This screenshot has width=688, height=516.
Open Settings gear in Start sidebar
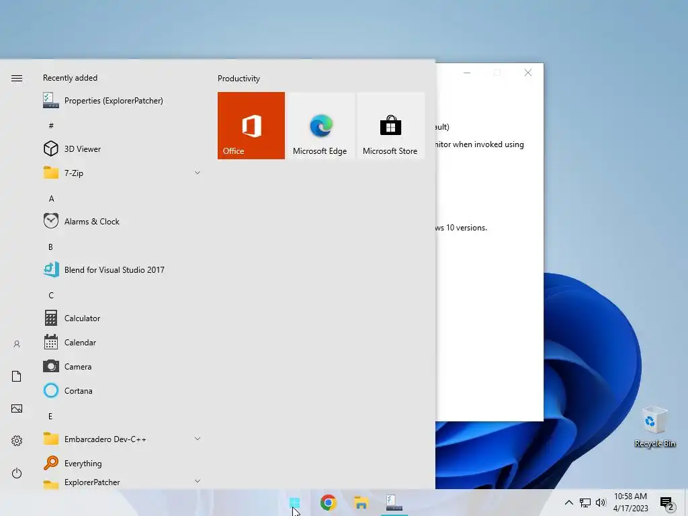point(17,441)
